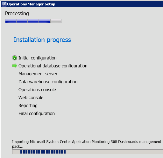Viewport: 163px width, 158px height.
Task: Click the Operations Manager Setup title bar
Action: tap(82, 4)
